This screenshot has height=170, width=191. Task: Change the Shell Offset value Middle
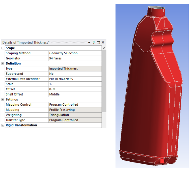[75, 94]
